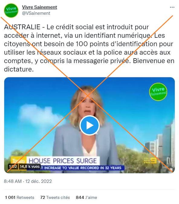Image resolution: width=179 pixels, height=204 pixels.
Task: Click the HOUSE PRICES SURGE headline banner
Action: [63, 161]
